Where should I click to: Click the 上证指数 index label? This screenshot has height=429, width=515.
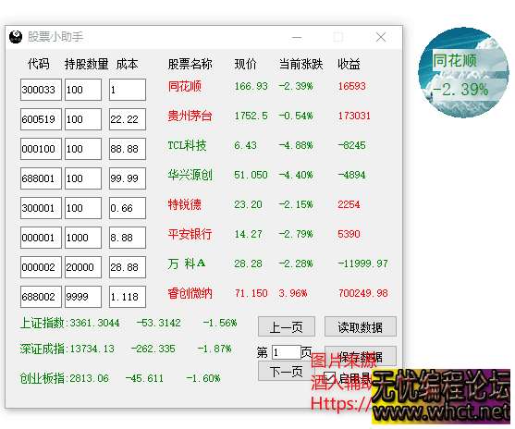(42, 323)
